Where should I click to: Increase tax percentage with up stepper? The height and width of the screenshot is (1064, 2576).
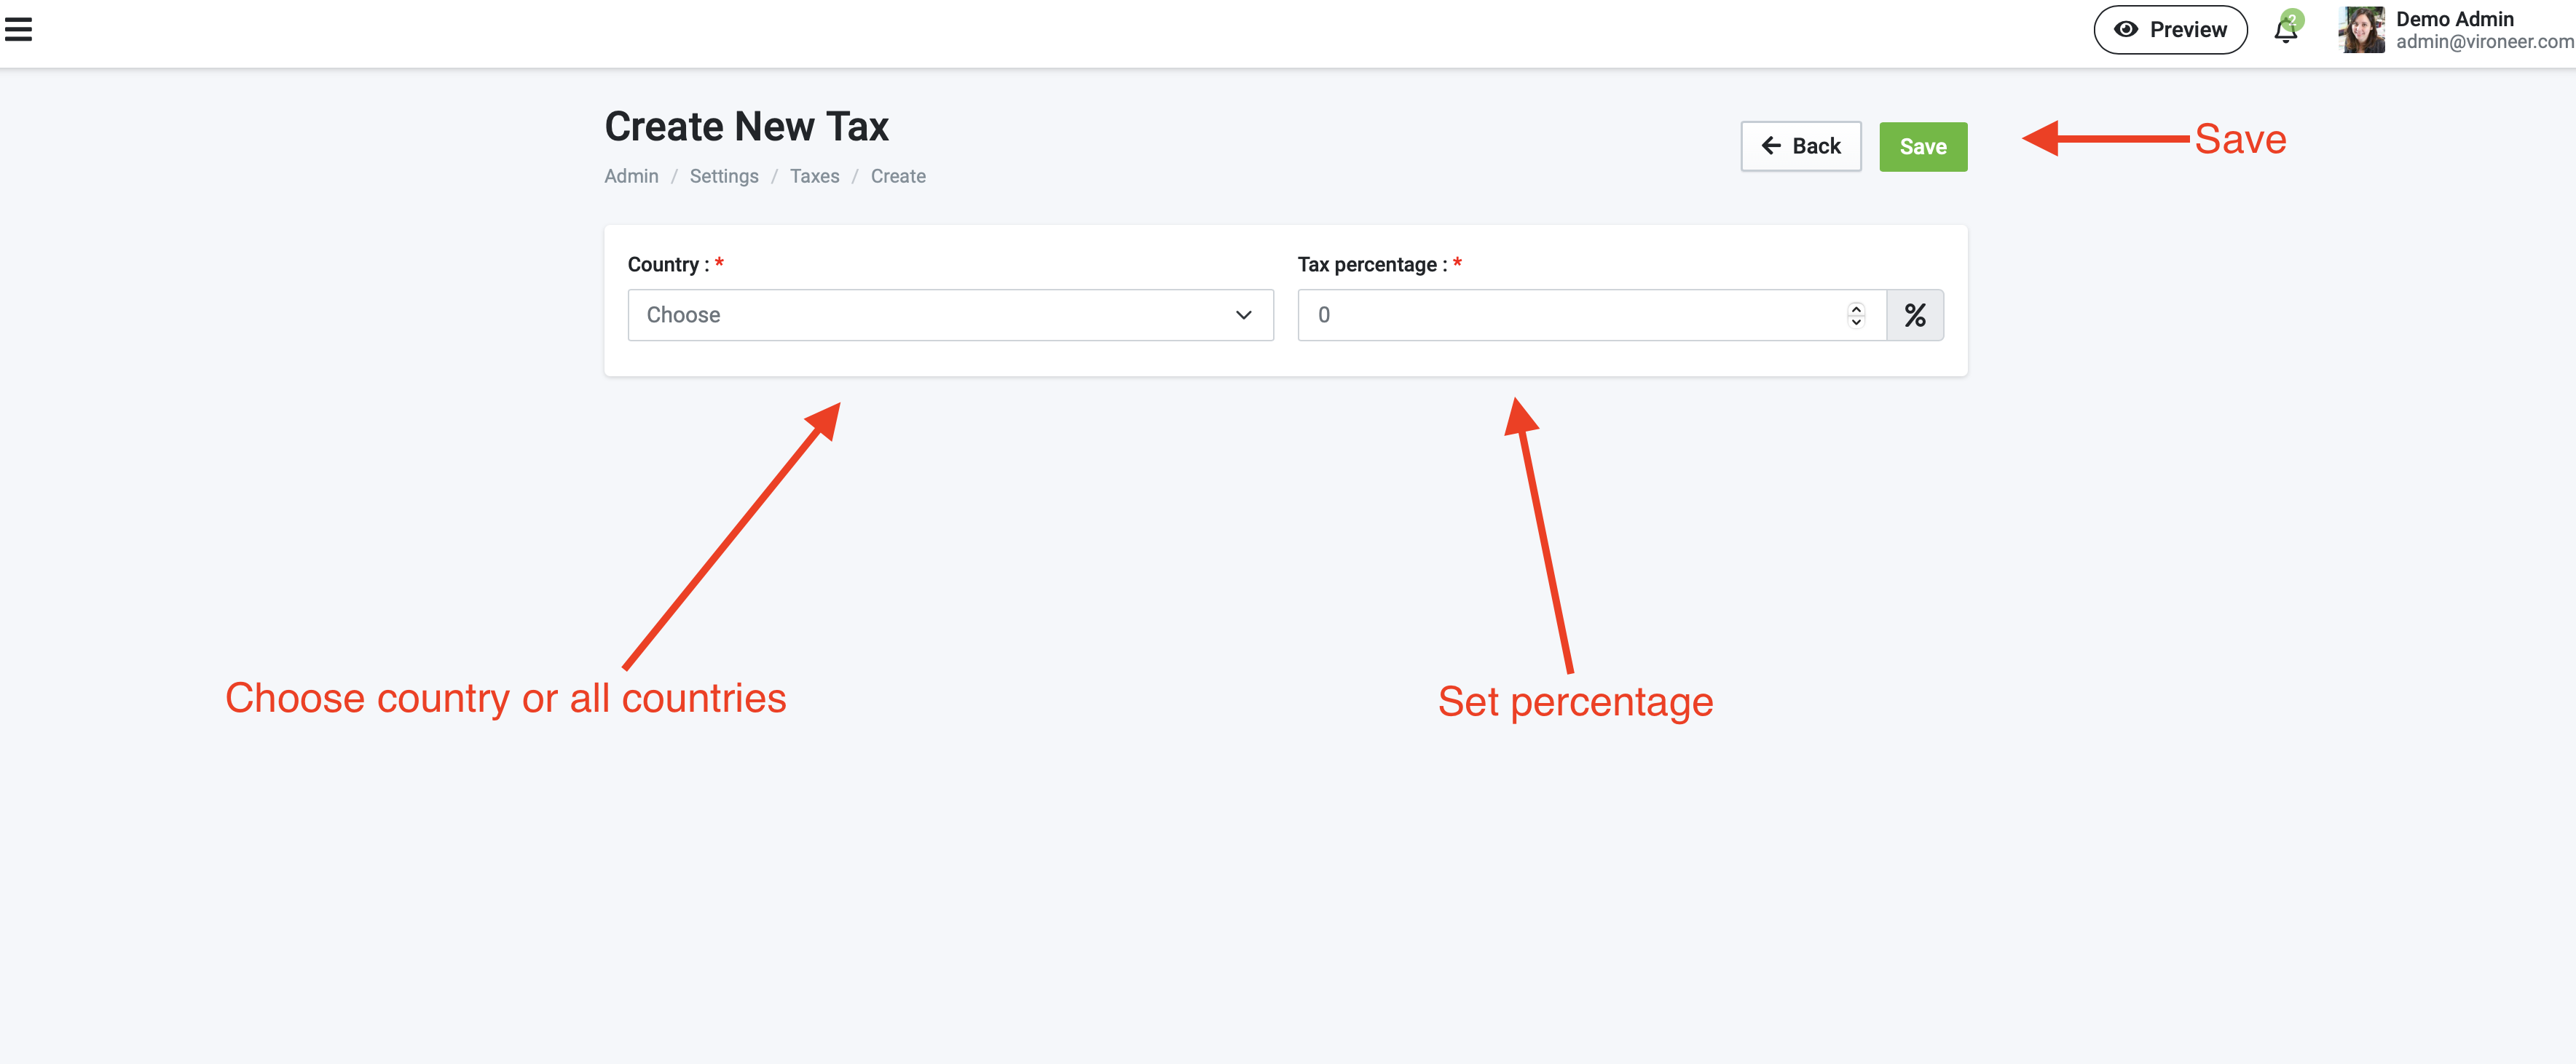[1856, 308]
